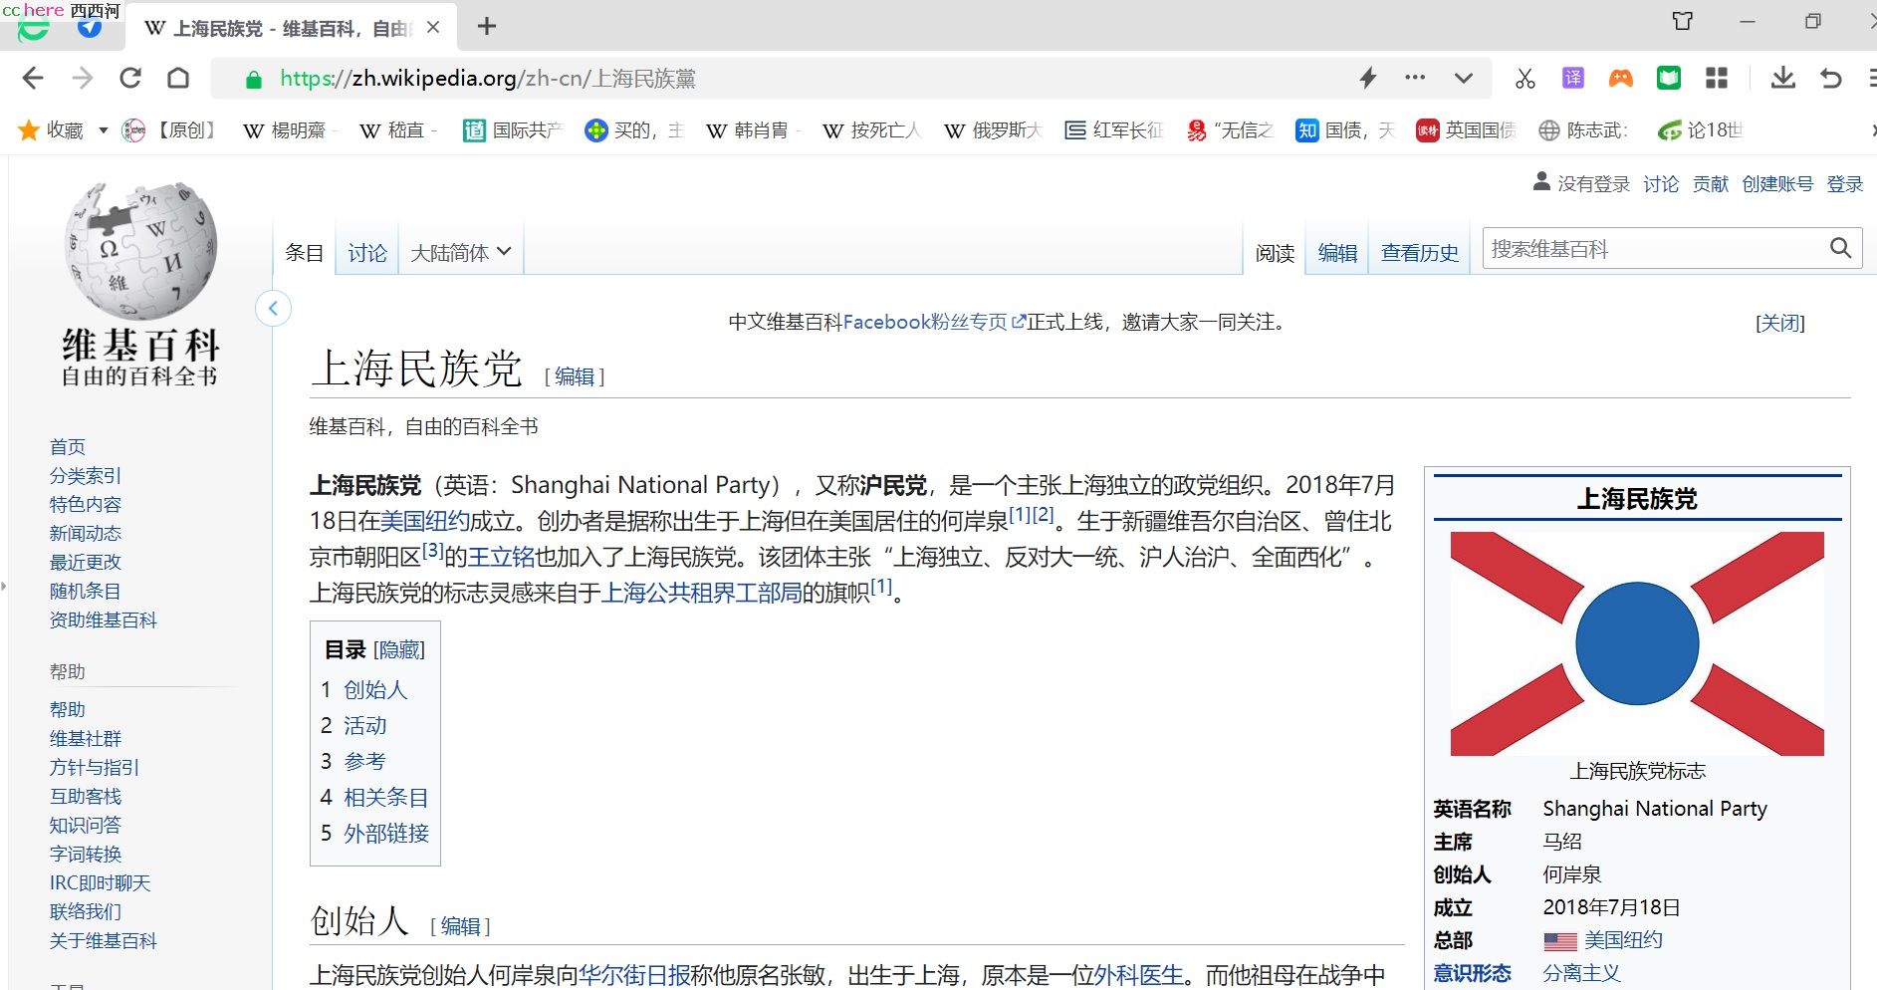The width and height of the screenshot is (1877, 990).
Task: Expand the 收藏 bookmarks dropdown arrow
Action: pos(103,130)
